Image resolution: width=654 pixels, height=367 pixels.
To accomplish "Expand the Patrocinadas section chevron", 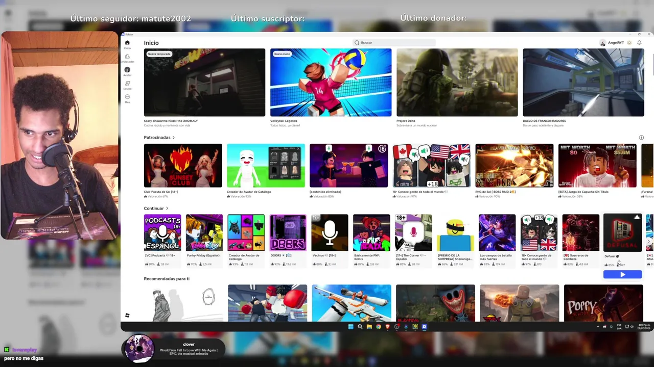I will pyautogui.click(x=173, y=138).
